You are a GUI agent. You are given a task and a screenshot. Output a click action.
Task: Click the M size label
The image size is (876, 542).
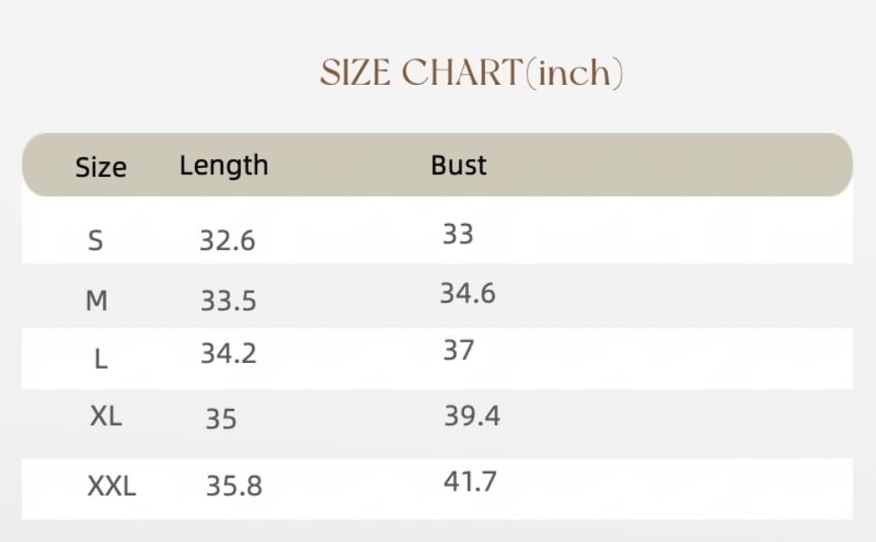(x=97, y=301)
